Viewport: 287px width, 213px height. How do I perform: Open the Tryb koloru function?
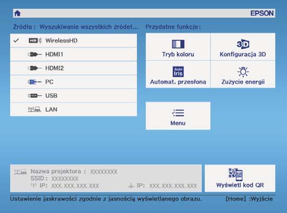tap(178, 46)
